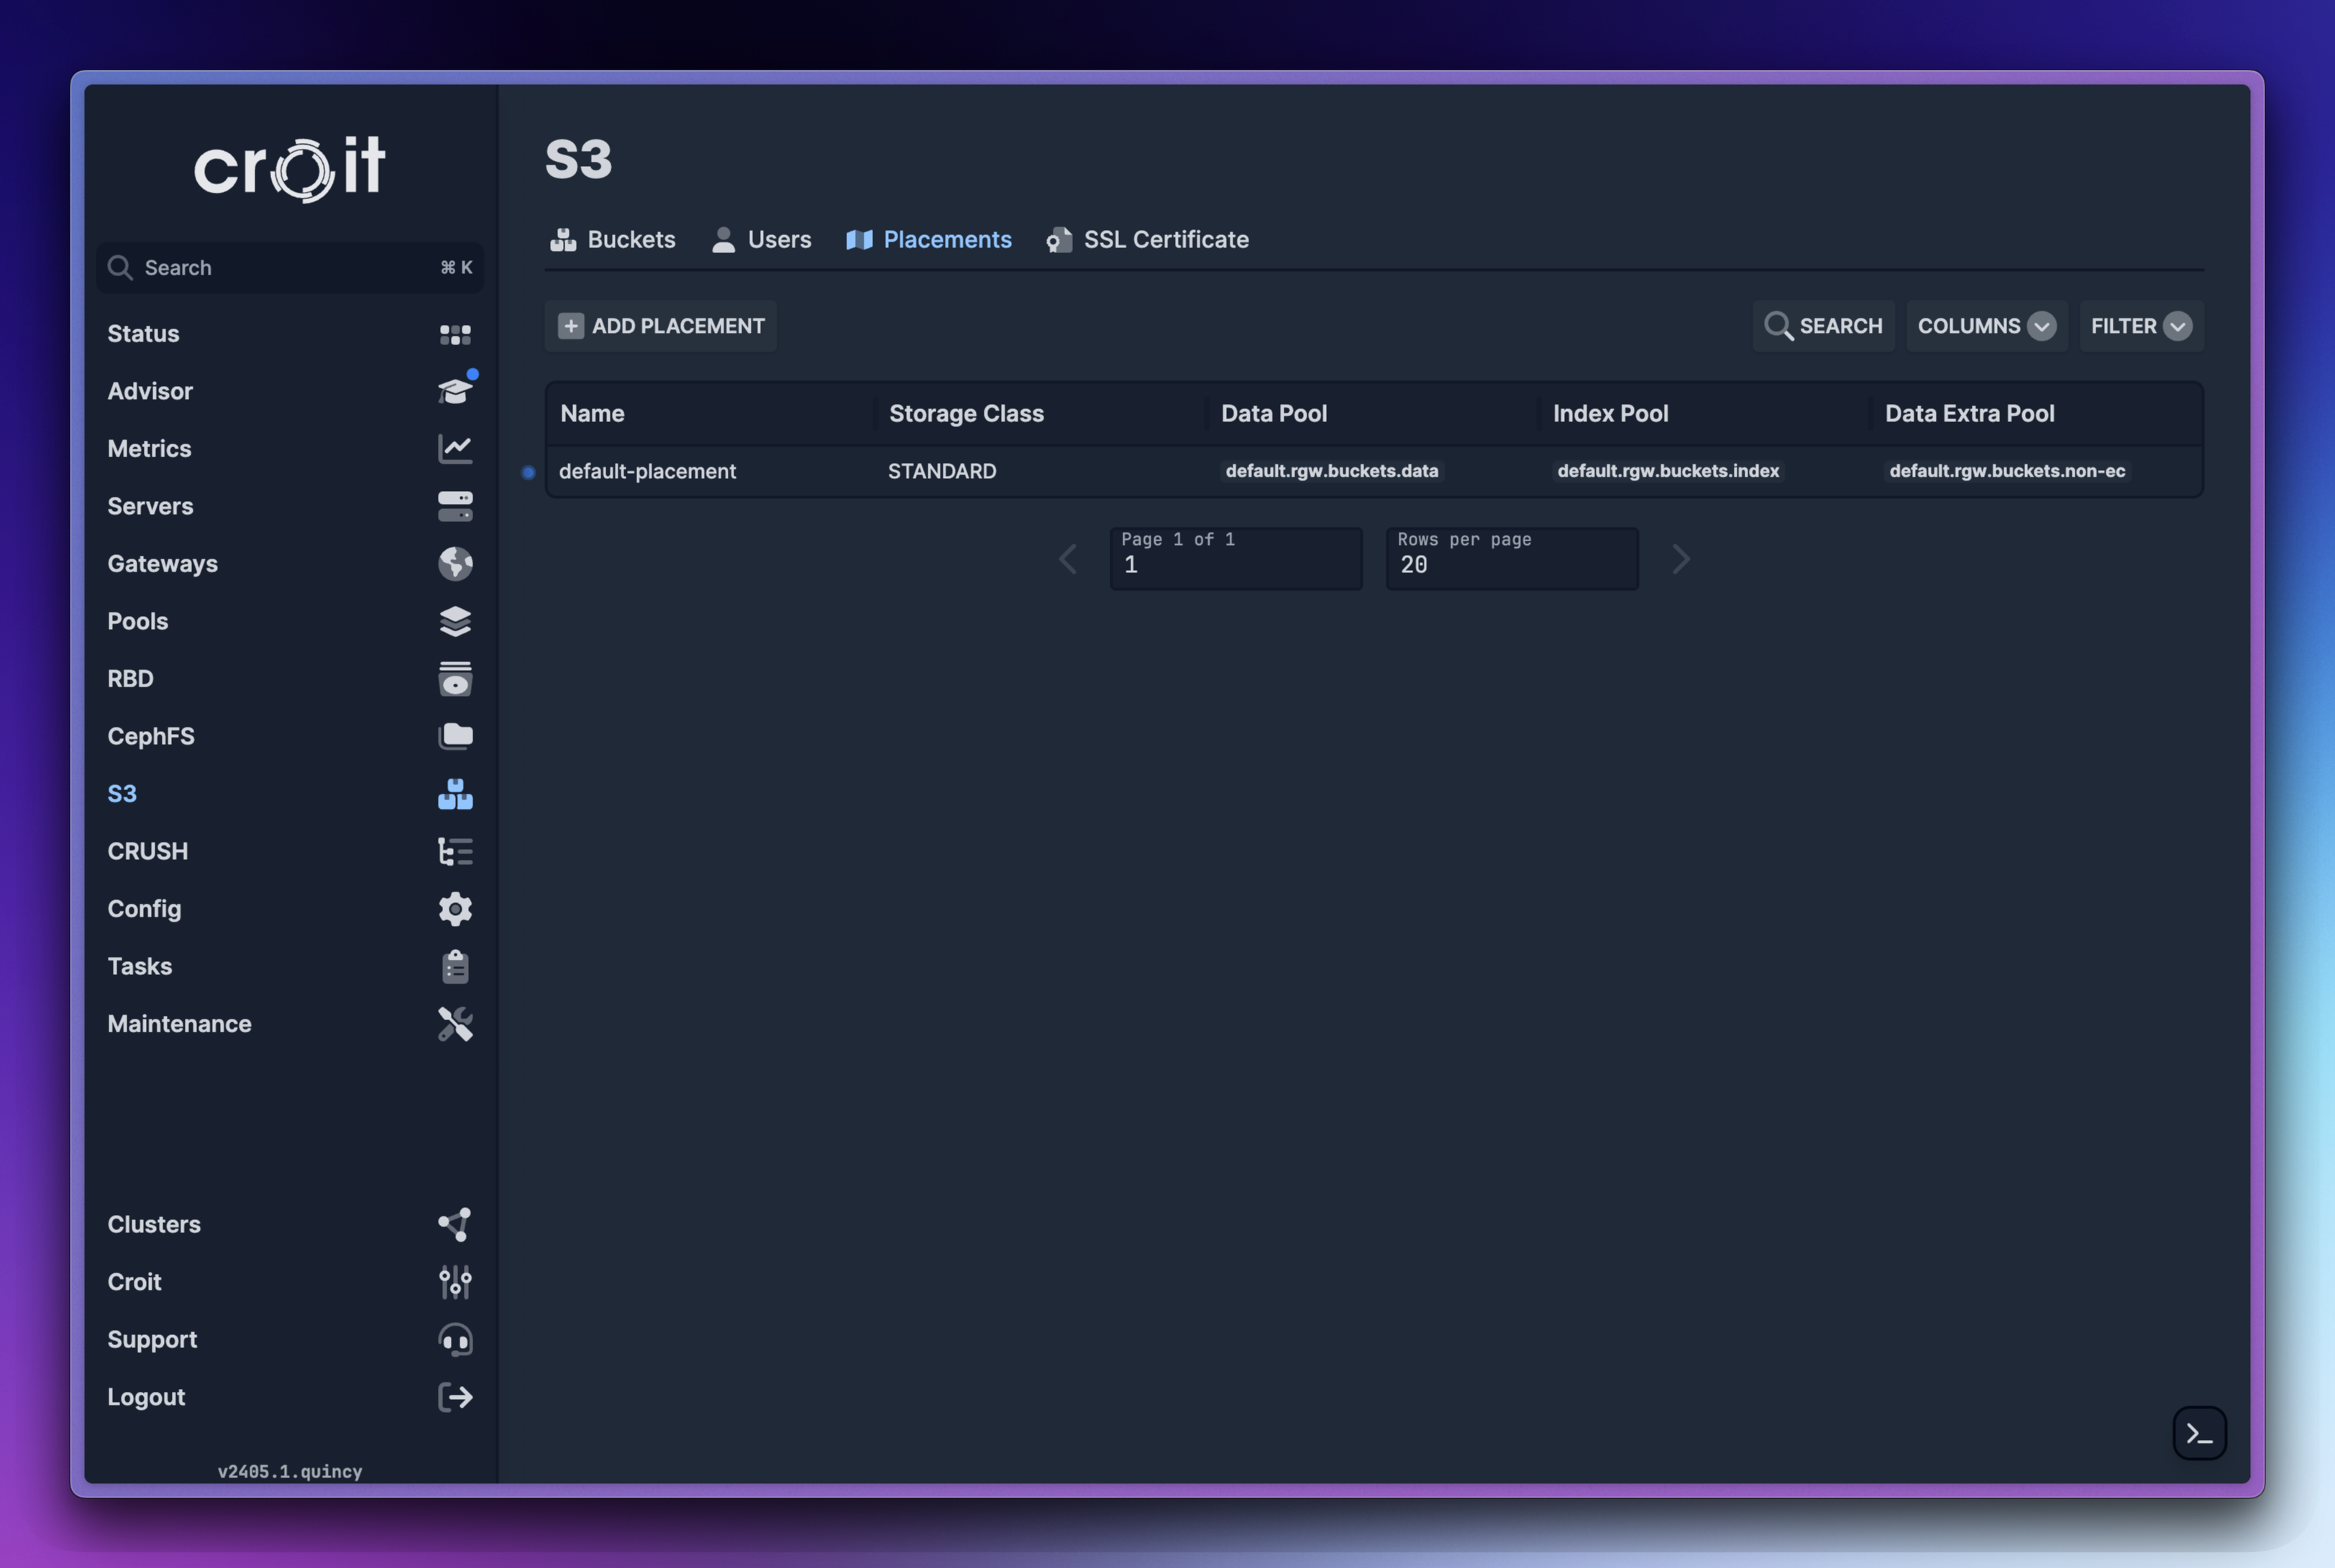
Task: Open the Advisor graduation cap icon
Action: [x=455, y=391]
